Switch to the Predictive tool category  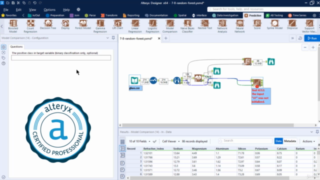tap(253, 15)
